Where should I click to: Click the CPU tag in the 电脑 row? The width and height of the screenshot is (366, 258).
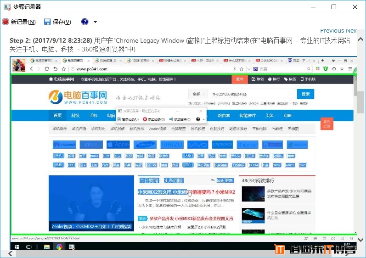pyautogui.click(x=72, y=165)
